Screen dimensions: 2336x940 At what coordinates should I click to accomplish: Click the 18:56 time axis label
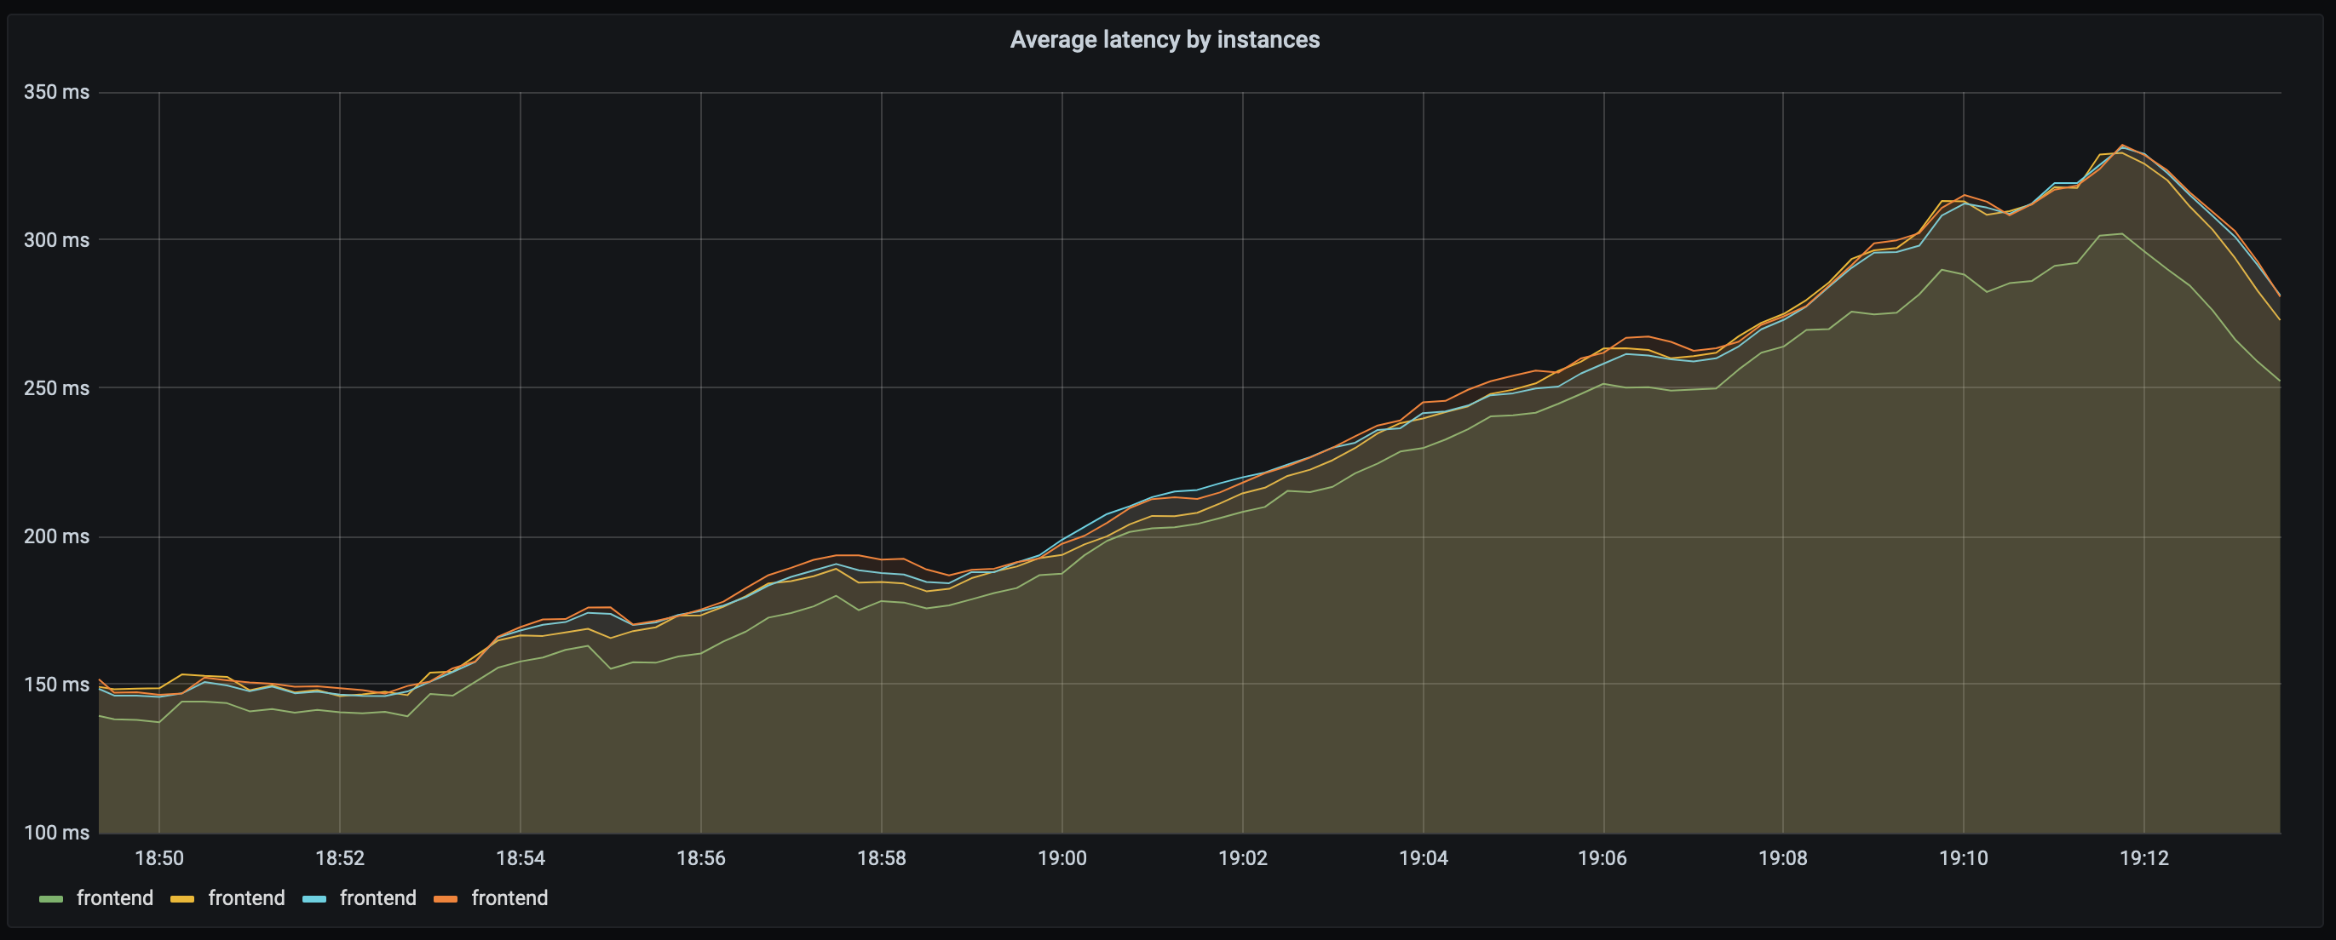point(701,858)
